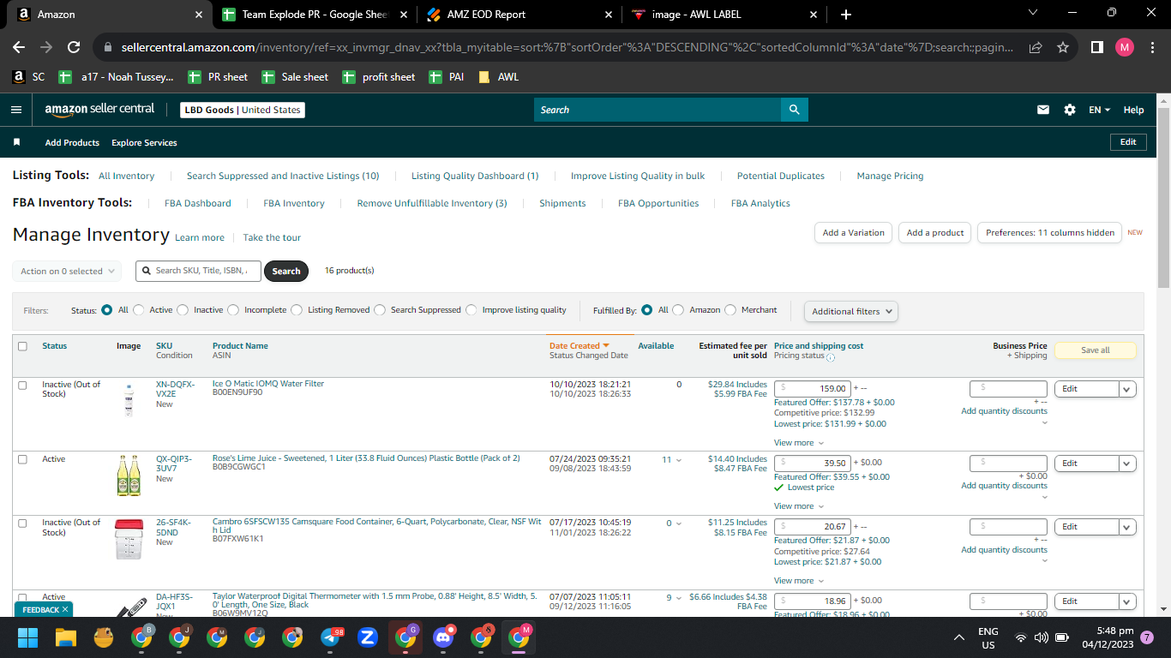Select the Search Suppressed filter
This screenshot has width=1171, height=658.
click(380, 310)
